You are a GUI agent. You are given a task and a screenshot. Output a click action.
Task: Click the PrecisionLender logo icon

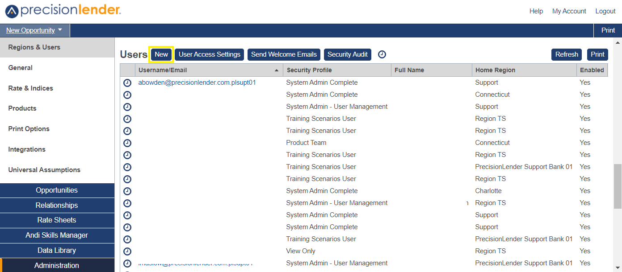click(x=12, y=11)
